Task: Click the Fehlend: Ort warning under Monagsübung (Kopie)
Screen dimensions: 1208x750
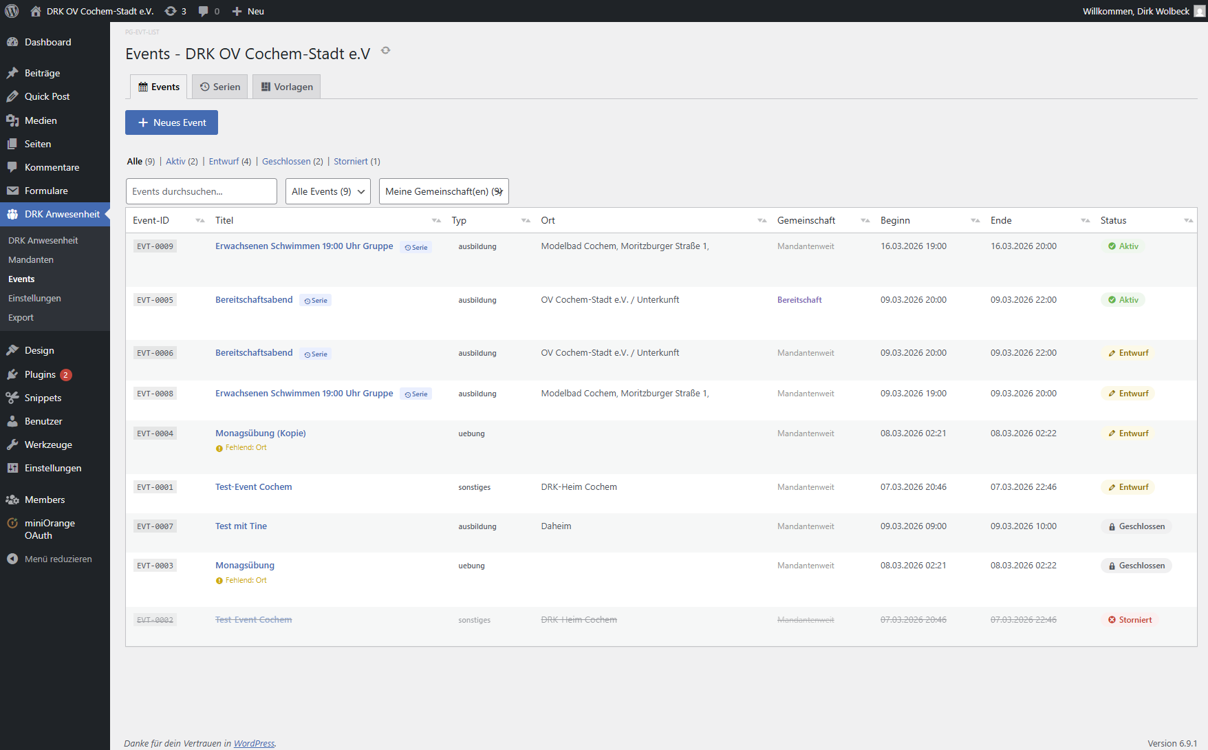Action: point(241,448)
